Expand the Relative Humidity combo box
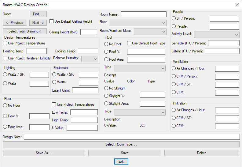242x167 pixels. click(90, 59)
